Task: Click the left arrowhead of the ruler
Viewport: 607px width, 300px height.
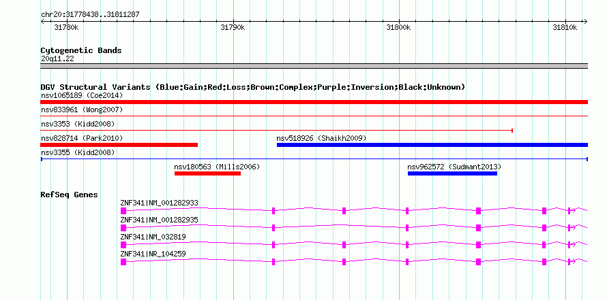Action: tap(42, 21)
